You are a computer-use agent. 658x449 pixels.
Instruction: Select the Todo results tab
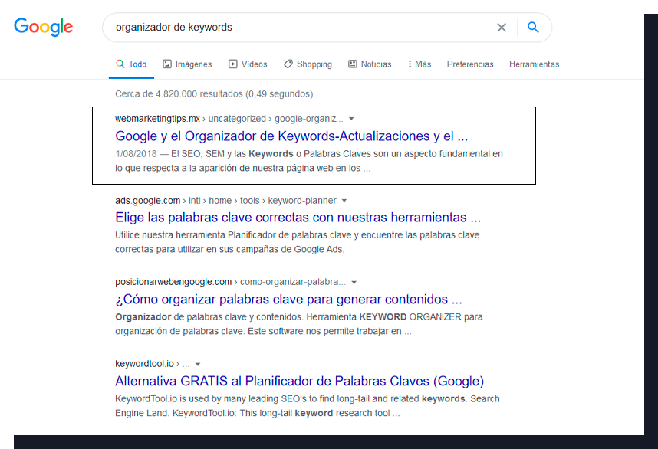131,64
